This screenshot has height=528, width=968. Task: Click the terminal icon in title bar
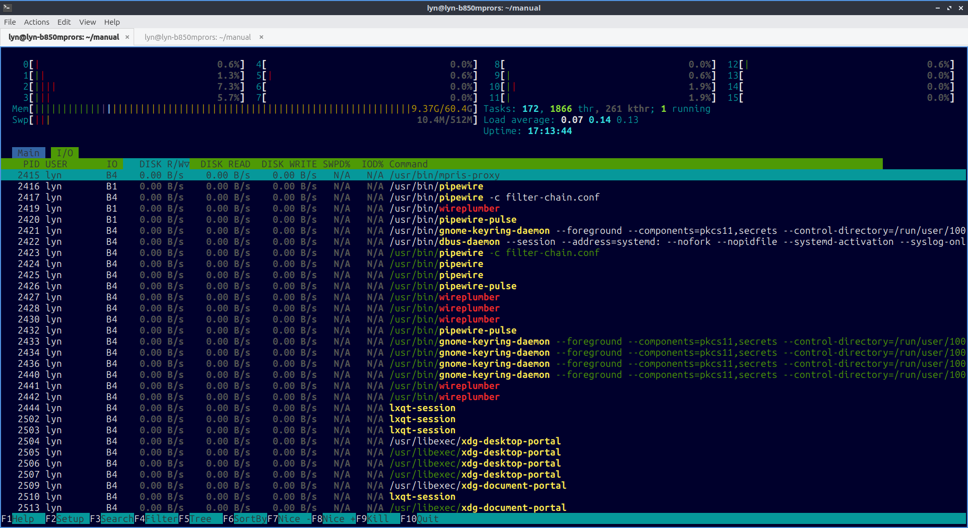pyautogui.click(x=7, y=8)
